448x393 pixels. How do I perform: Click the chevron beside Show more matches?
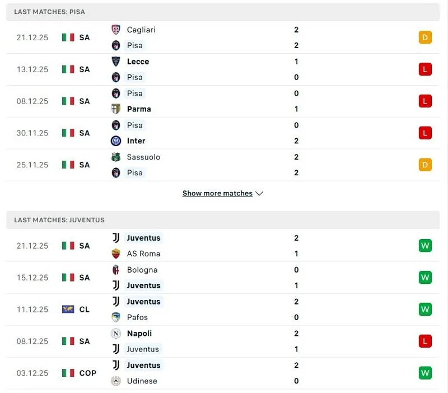(x=259, y=193)
